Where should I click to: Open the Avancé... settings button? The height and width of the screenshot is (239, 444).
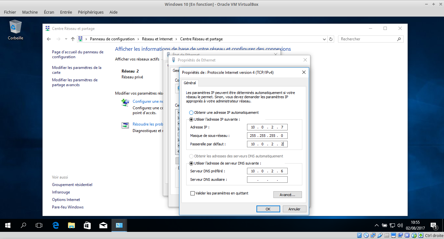pyautogui.click(x=288, y=195)
